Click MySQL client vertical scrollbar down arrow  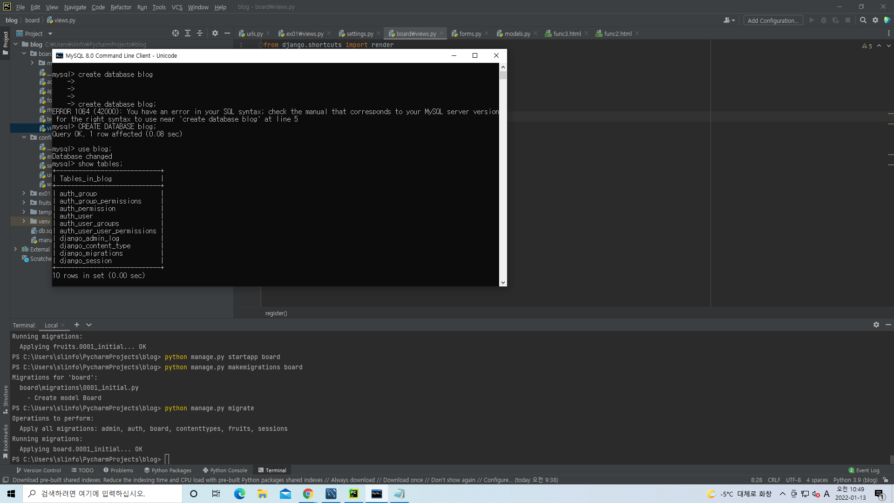click(x=503, y=282)
